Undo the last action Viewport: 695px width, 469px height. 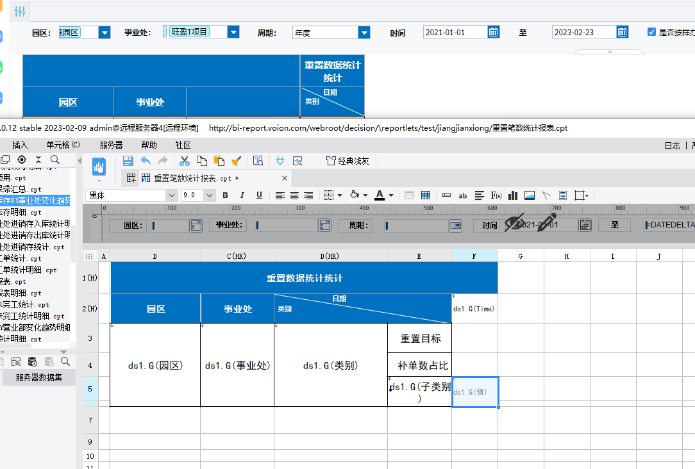(146, 161)
